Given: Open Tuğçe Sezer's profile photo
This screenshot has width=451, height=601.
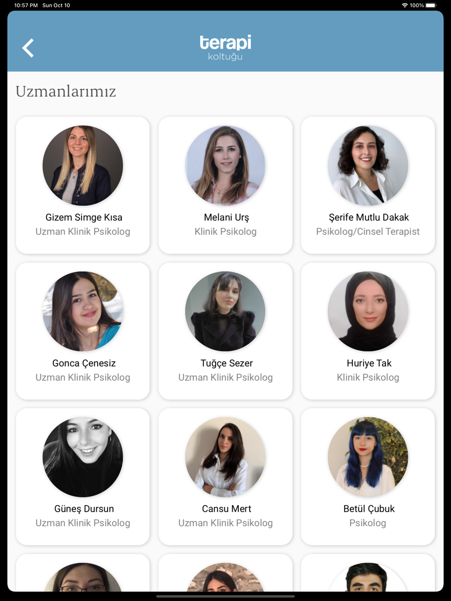Looking at the screenshot, I should (225, 311).
